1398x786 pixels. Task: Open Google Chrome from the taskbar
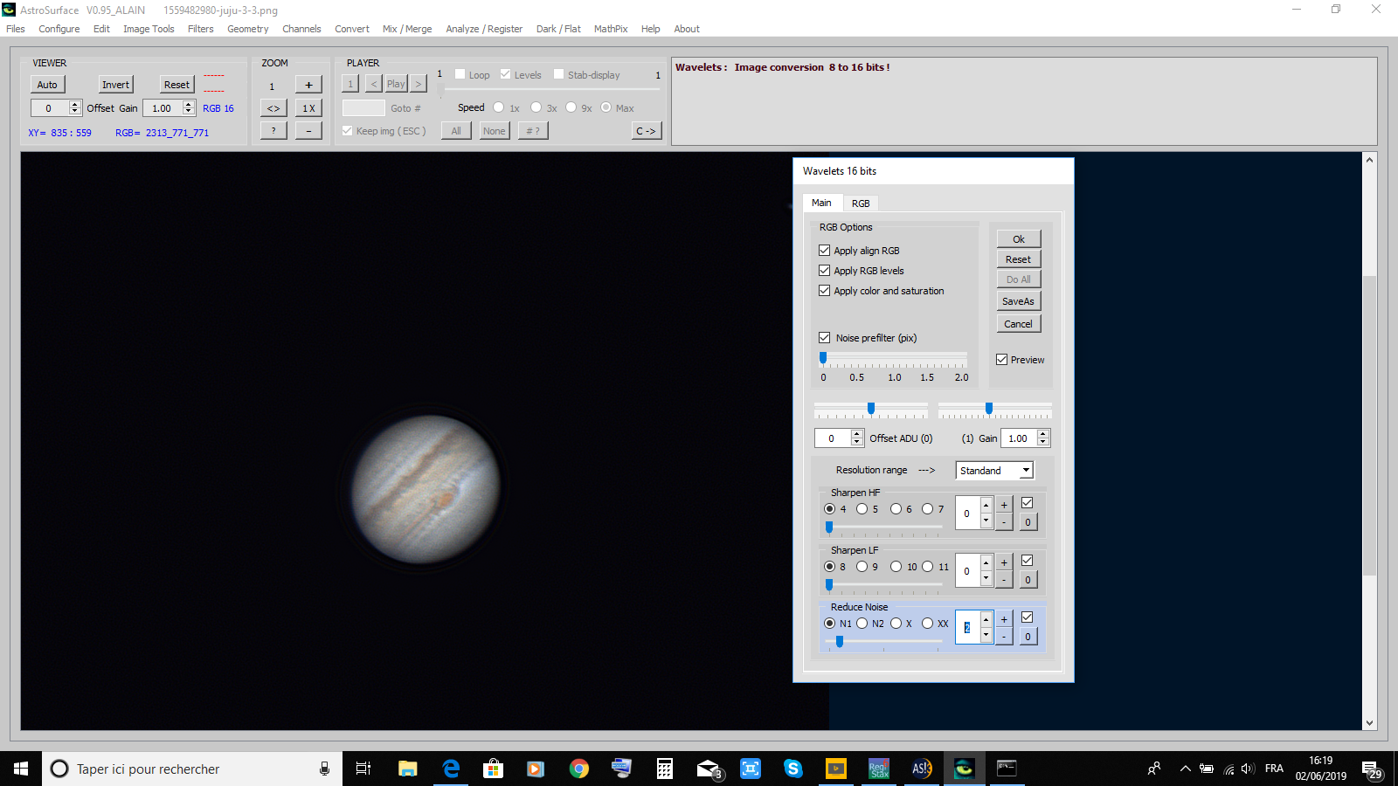[578, 769]
